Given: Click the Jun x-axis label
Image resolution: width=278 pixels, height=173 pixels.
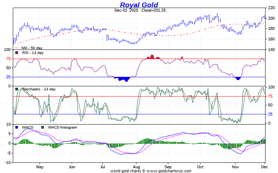Looking at the screenshot, I should point(72,167).
